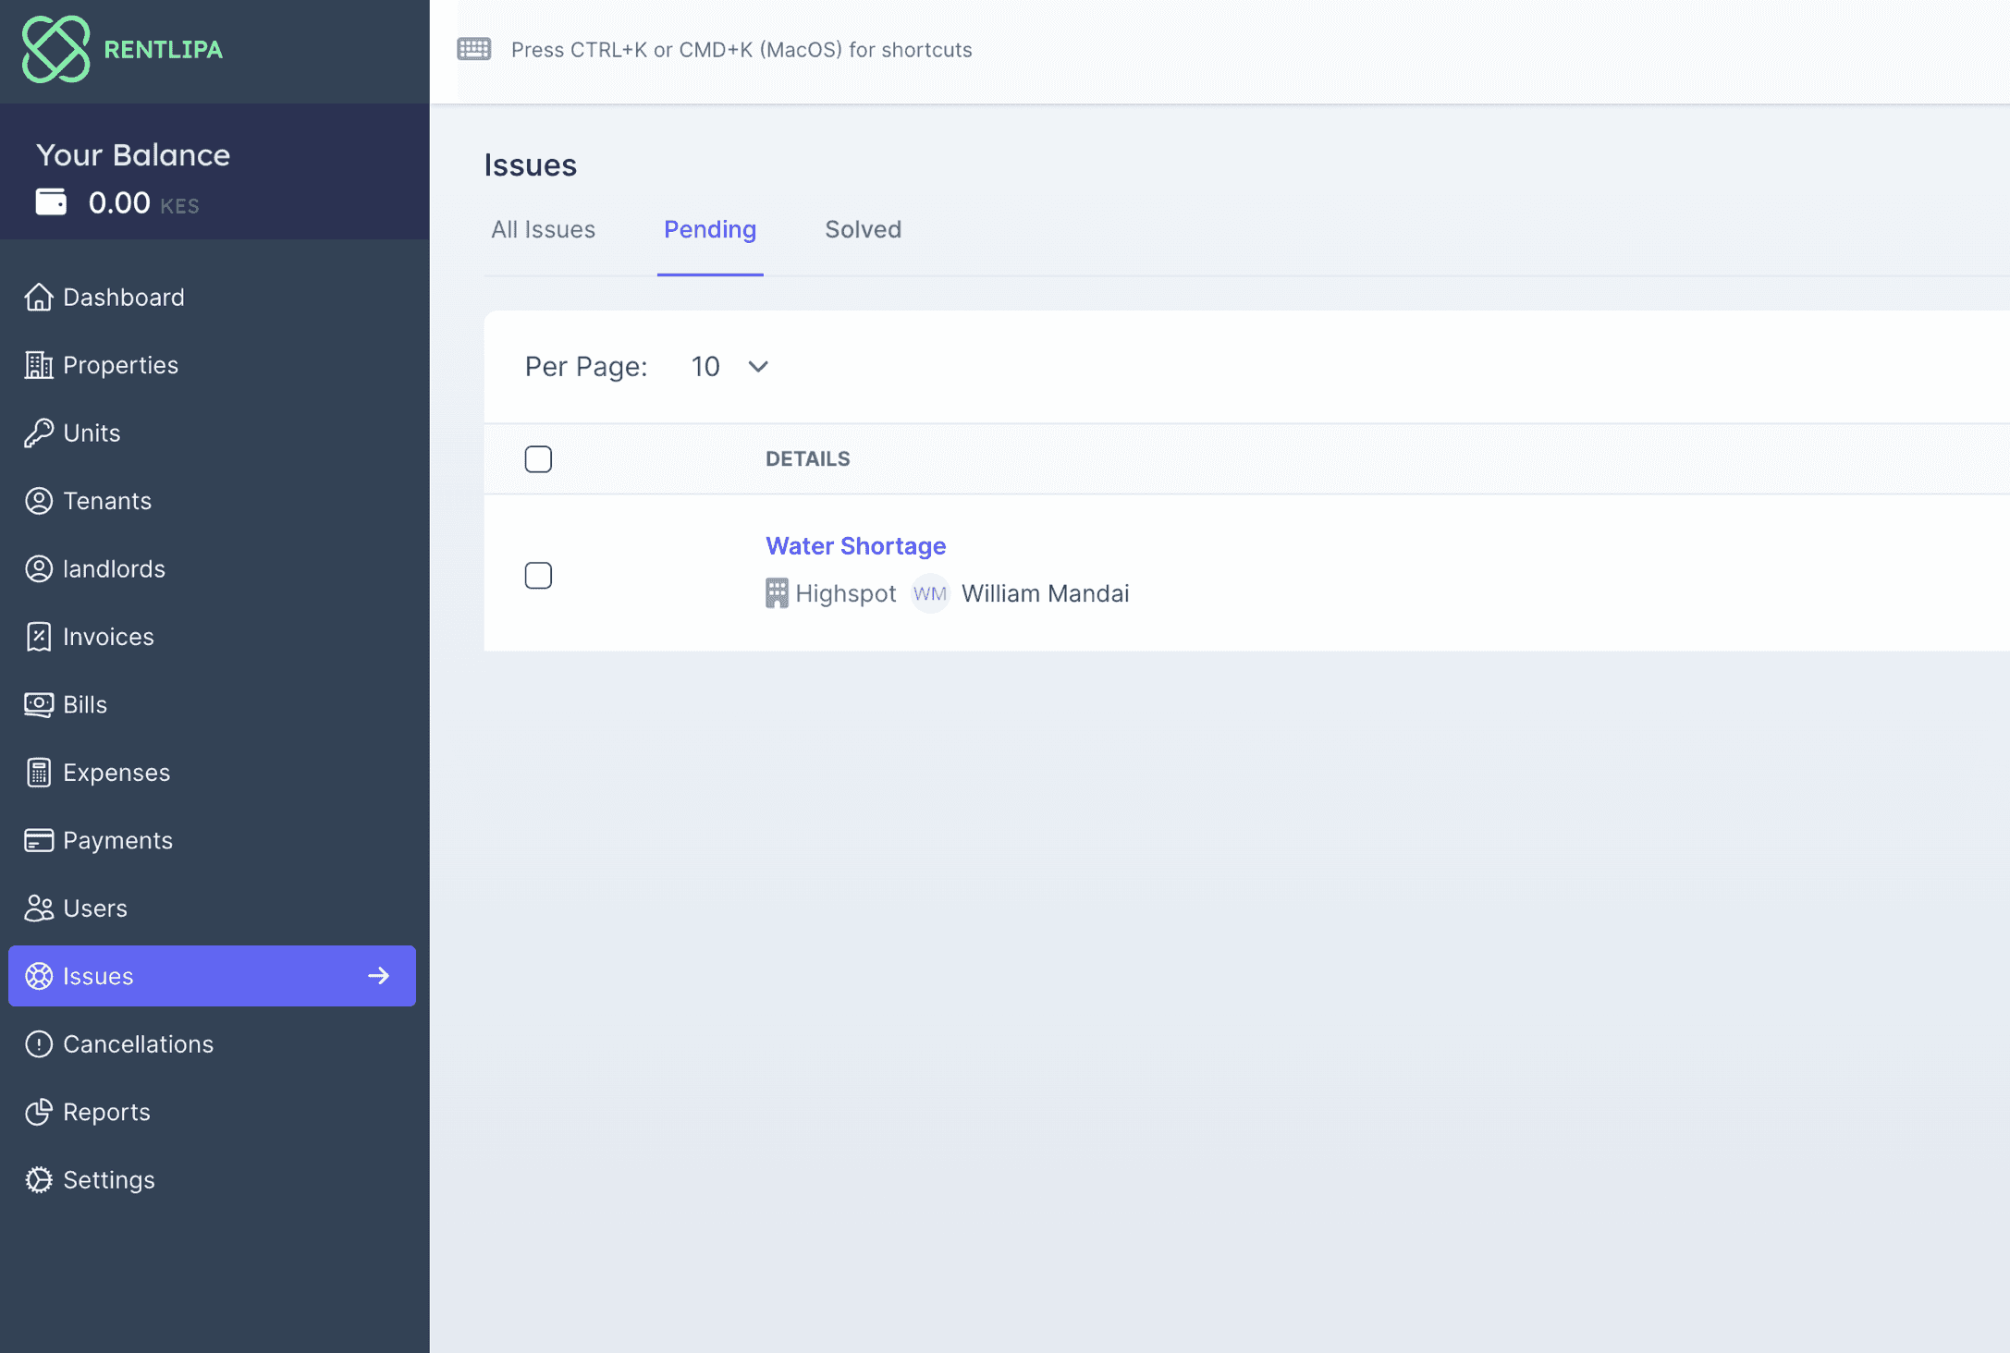2010x1353 pixels.
Task: Click the WM tenant avatar
Action: [x=930, y=593]
